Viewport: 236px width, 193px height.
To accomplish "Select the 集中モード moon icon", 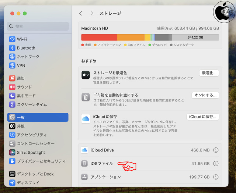I will click(12, 96).
